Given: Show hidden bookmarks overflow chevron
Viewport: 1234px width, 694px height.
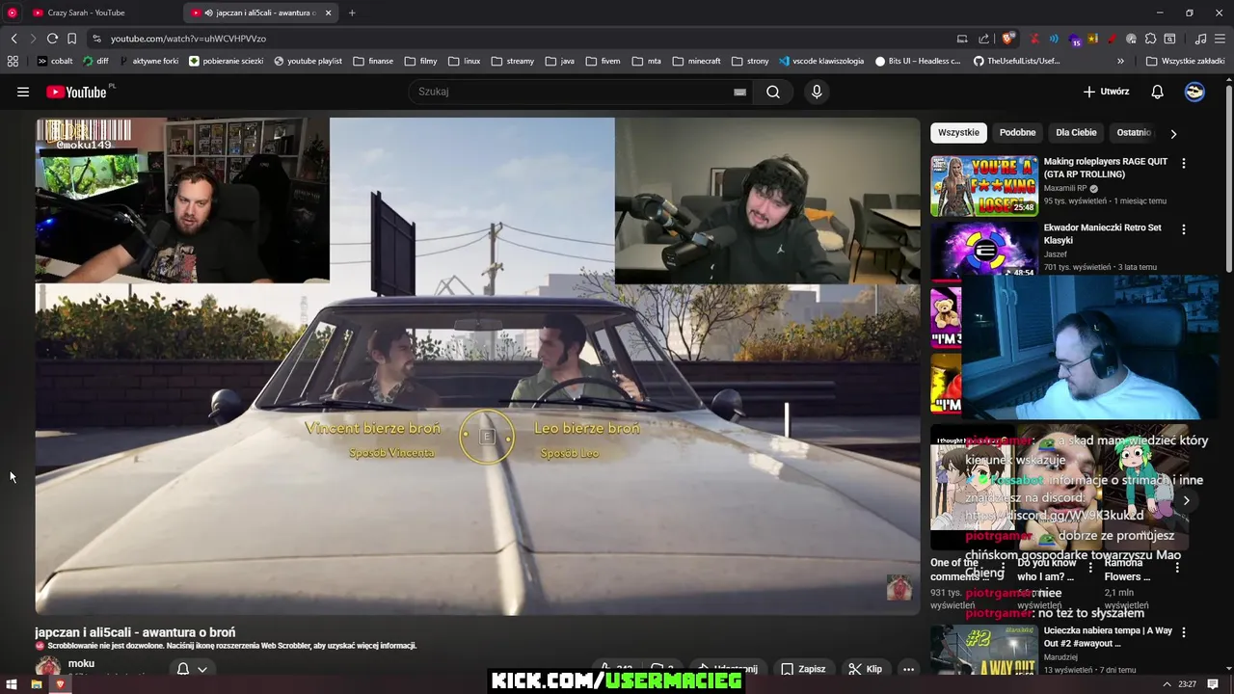Looking at the screenshot, I should 1120,61.
